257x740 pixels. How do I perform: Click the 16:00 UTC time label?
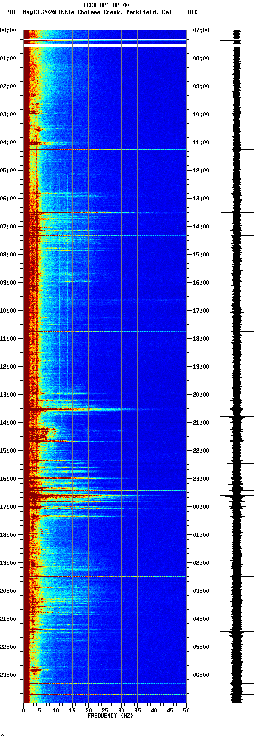[201, 283]
